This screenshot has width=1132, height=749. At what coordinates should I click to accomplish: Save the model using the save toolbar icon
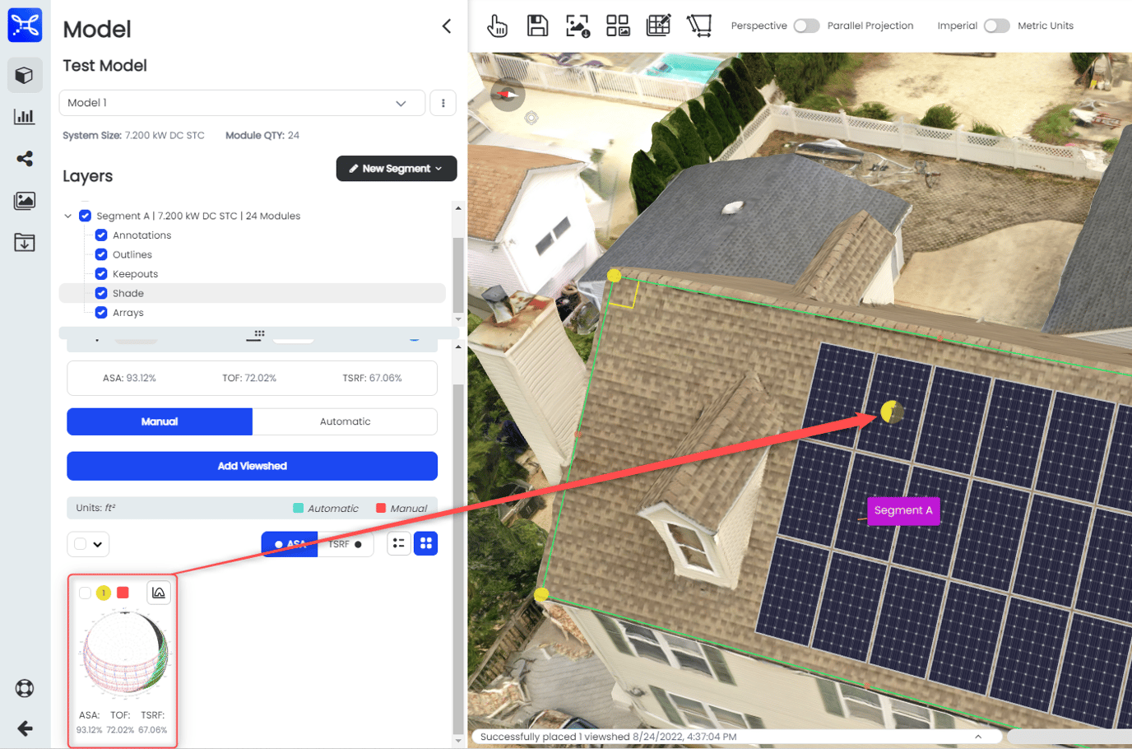click(537, 26)
